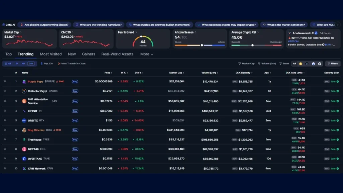Select the Trending tab
The image size is (343, 193).
coord(25,54)
